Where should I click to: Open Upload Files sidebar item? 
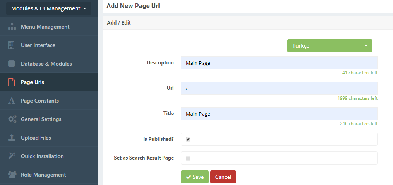pos(49,138)
